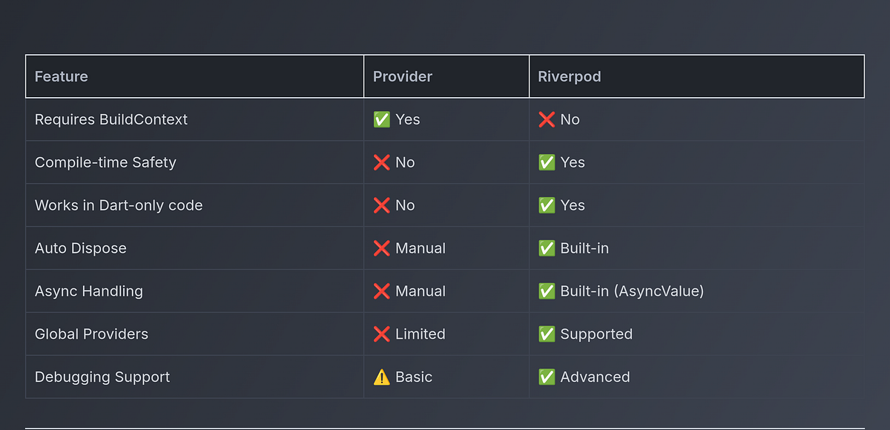Click red cross in Works in Dart-only Provider cell
Viewport: 890px width, 430px height.
(x=381, y=205)
